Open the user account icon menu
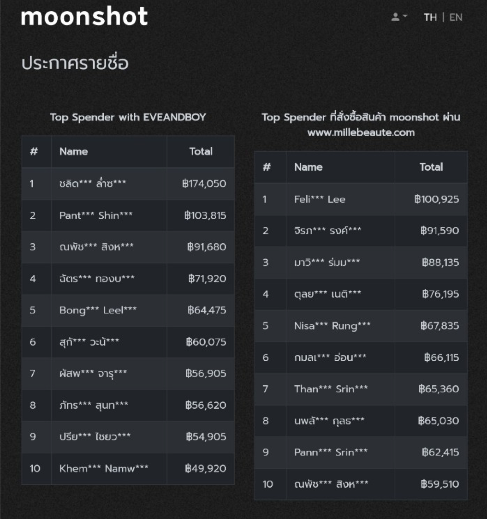This screenshot has width=487, height=519. (395, 17)
